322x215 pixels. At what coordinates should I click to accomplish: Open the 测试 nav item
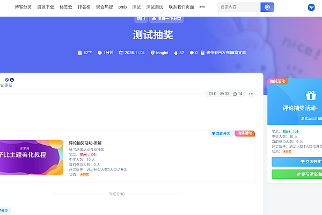[x=136, y=7]
